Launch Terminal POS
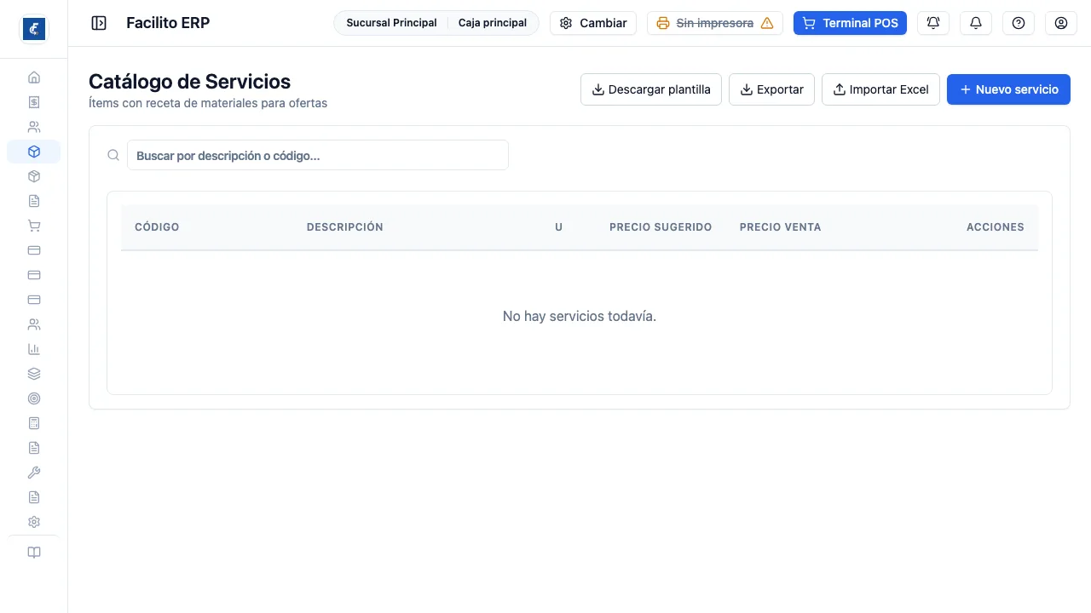This screenshot has height=613, width=1091. 850,23
